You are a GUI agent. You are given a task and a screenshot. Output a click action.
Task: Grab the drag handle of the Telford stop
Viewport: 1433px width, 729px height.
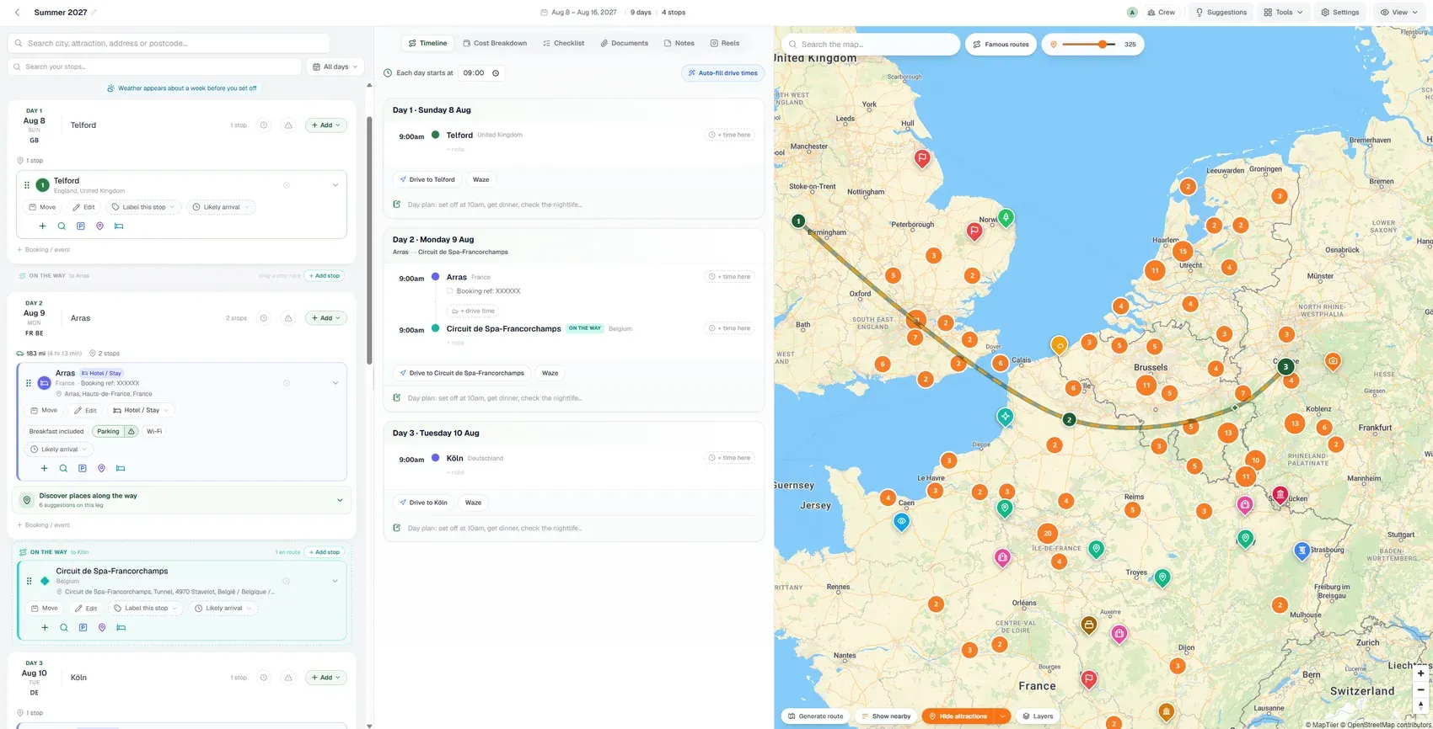pyautogui.click(x=27, y=185)
